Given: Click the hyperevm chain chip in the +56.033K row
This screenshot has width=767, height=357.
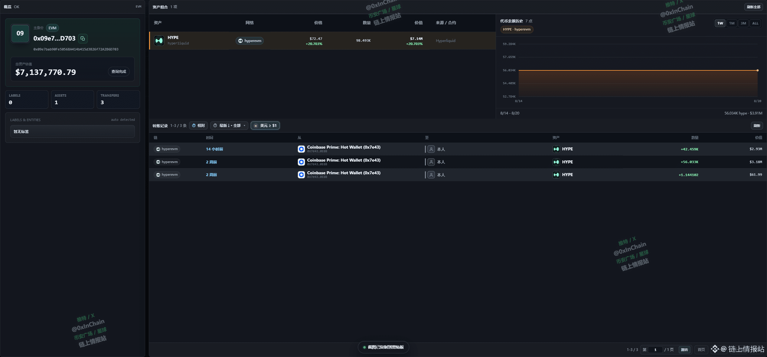Looking at the screenshot, I should point(167,162).
